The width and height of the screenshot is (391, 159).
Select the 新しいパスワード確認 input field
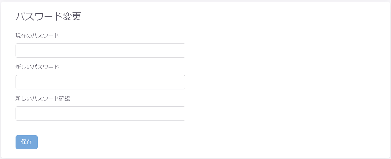pyautogui.click(x=100, y=113)
